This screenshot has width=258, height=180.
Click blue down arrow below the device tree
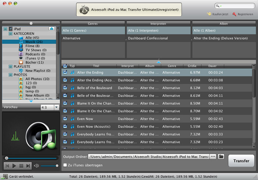31,101
